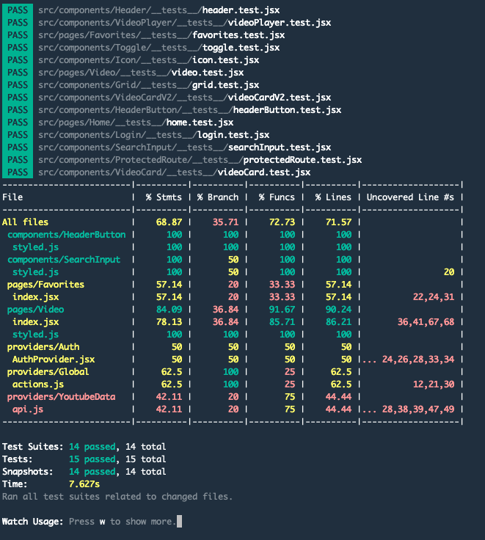Viewport: 485px width, 540px height.
Task: Select the header.test.jsx file path
Action: pyautogui.click(x=158, y=10)
